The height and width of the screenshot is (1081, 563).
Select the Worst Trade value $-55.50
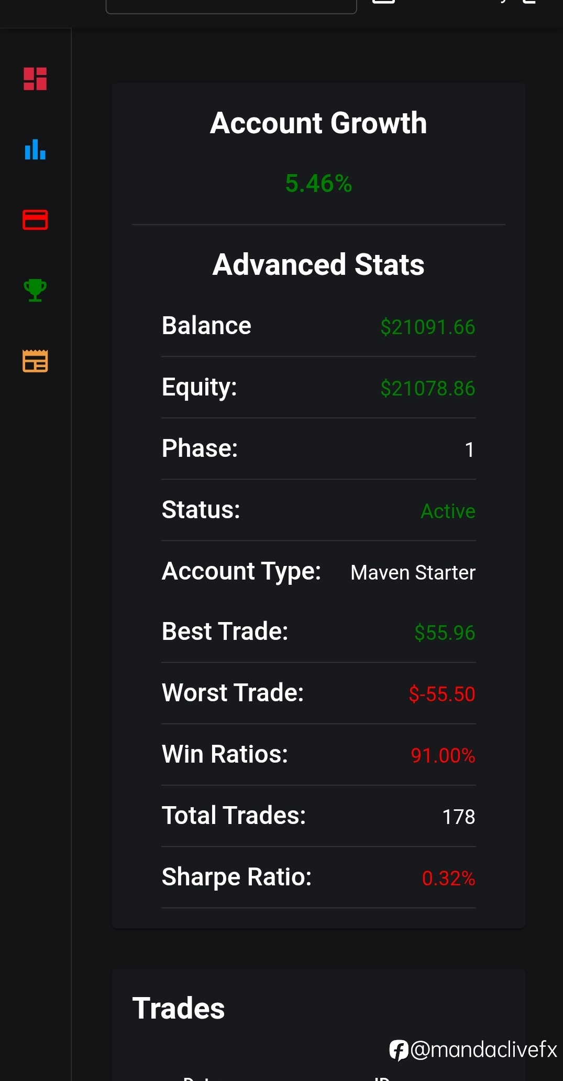(x=442, y=694)
